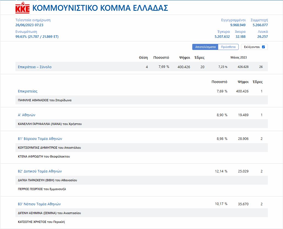Select the Αποτελέσματα tab
The image size is (283, 229).
[x=205, y=47]
